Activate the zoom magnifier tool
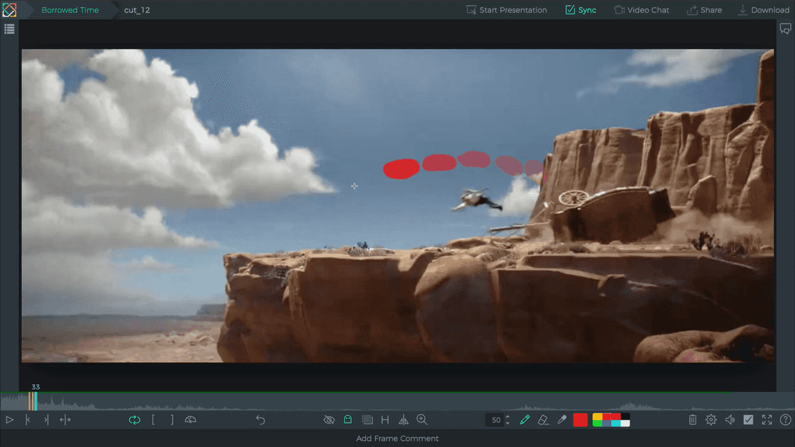 pos(422,420)
